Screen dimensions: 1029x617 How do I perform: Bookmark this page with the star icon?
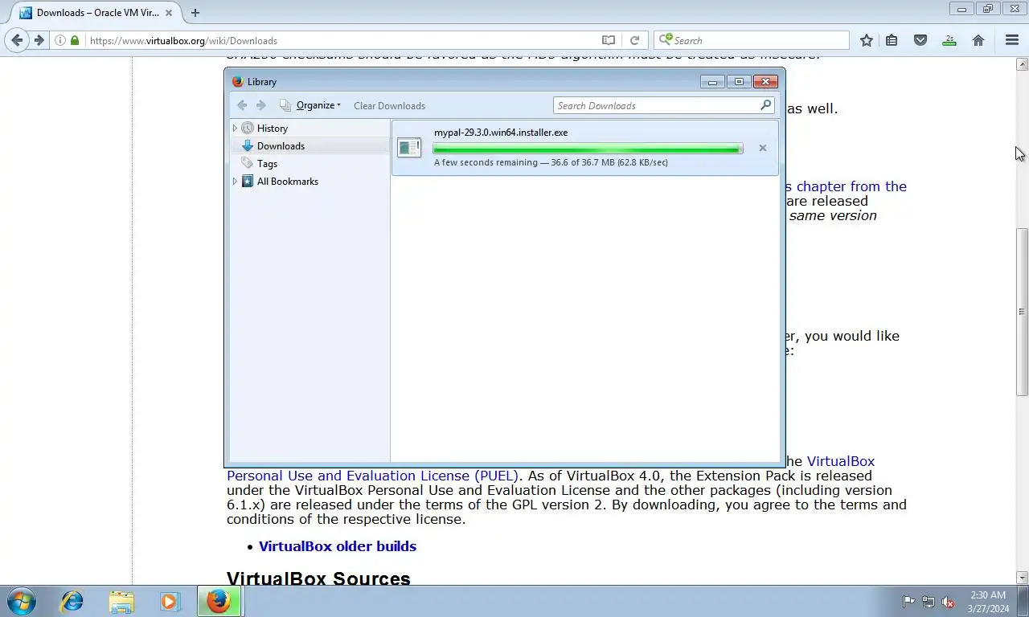[x=866, y=40]
